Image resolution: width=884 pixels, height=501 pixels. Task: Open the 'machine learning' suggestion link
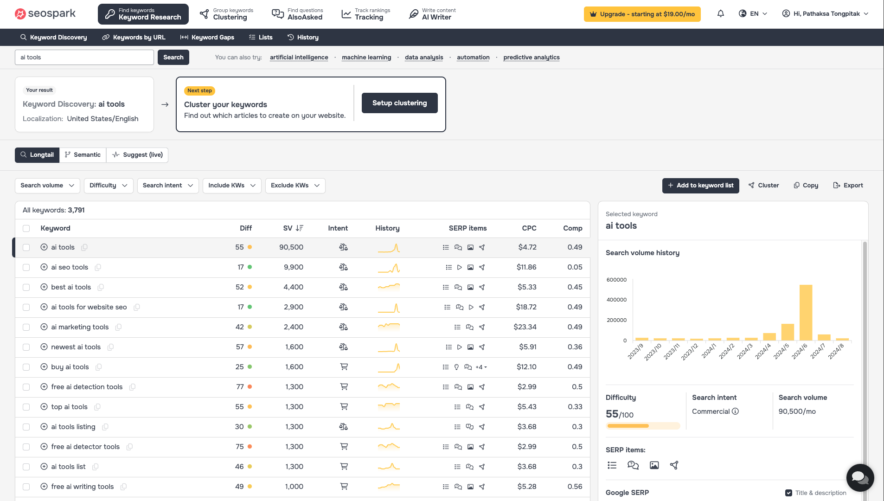coord(366,57)
